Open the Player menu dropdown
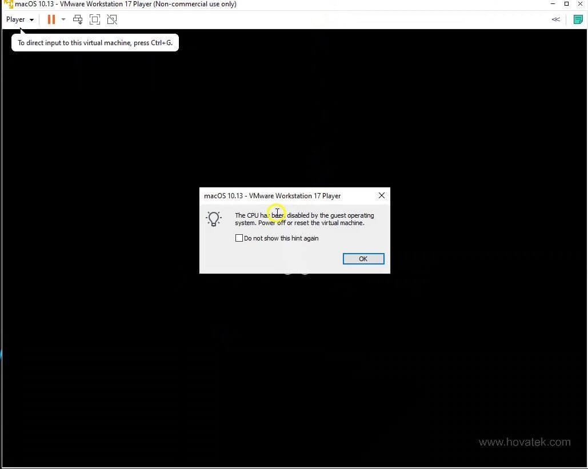Viewport: 588px width, 469px height. click(19, 19)
